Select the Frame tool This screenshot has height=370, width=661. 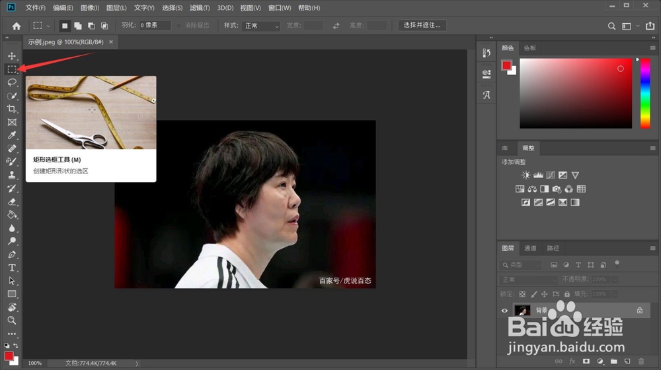12,122
